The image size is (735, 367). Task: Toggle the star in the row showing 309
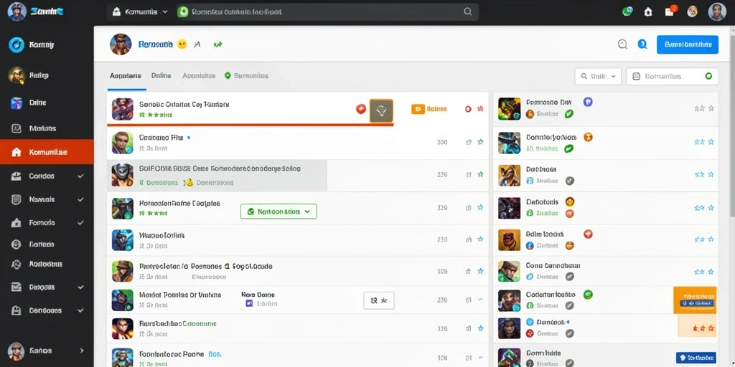pyautogui.click(x=480, y=271)
